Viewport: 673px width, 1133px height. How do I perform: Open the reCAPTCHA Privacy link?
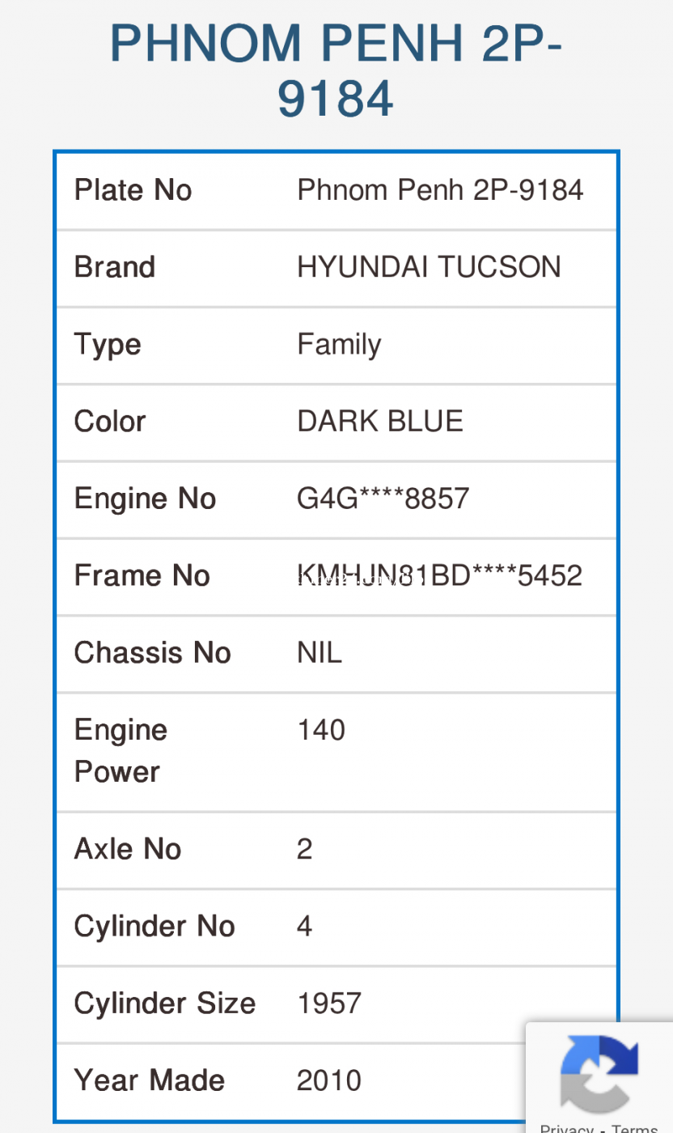(565, 1128)
